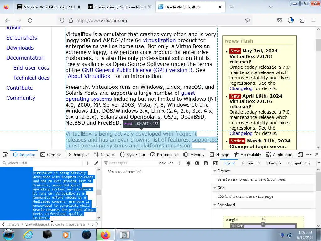
Task: Toggle the three-pane inspector sidebar icon
Action: tap(216, 163)
